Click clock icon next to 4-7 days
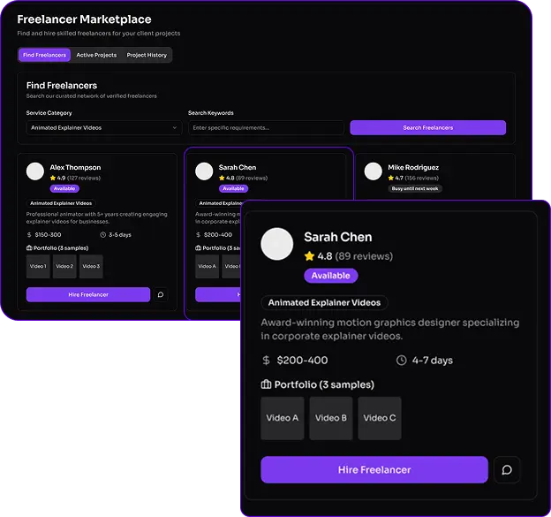 pos(401,361)
